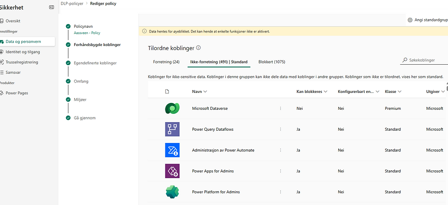The width and height of the screenshot is (448, 205).
Task: Click the info icon beside Tilordne koblinger
Action: pyautogui.click(x=198, y=48)
